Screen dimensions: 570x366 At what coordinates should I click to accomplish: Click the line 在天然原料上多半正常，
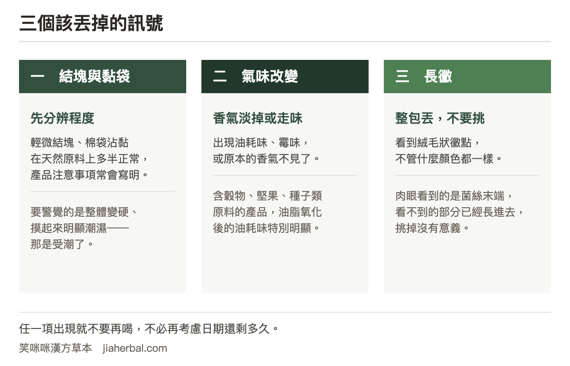click(x=90, y=158)
